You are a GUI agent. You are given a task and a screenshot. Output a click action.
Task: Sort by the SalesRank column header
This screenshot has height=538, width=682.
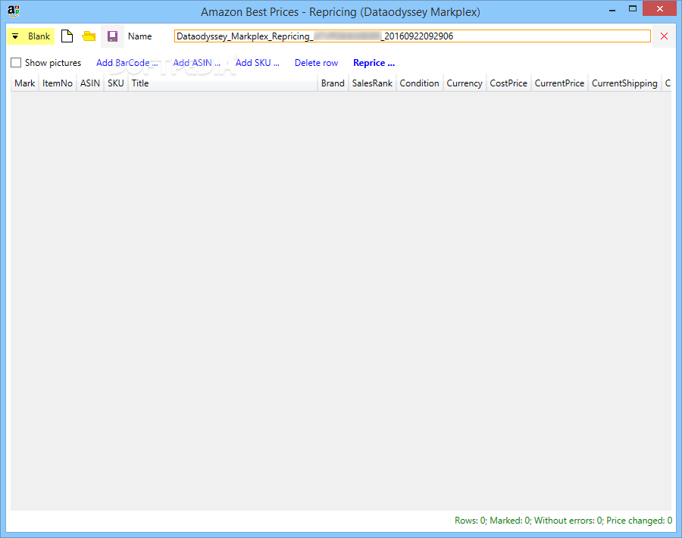tap(372, 83)
